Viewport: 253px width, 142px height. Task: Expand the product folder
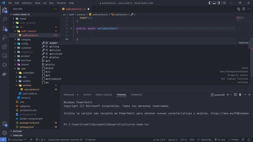tap(25, 56)
